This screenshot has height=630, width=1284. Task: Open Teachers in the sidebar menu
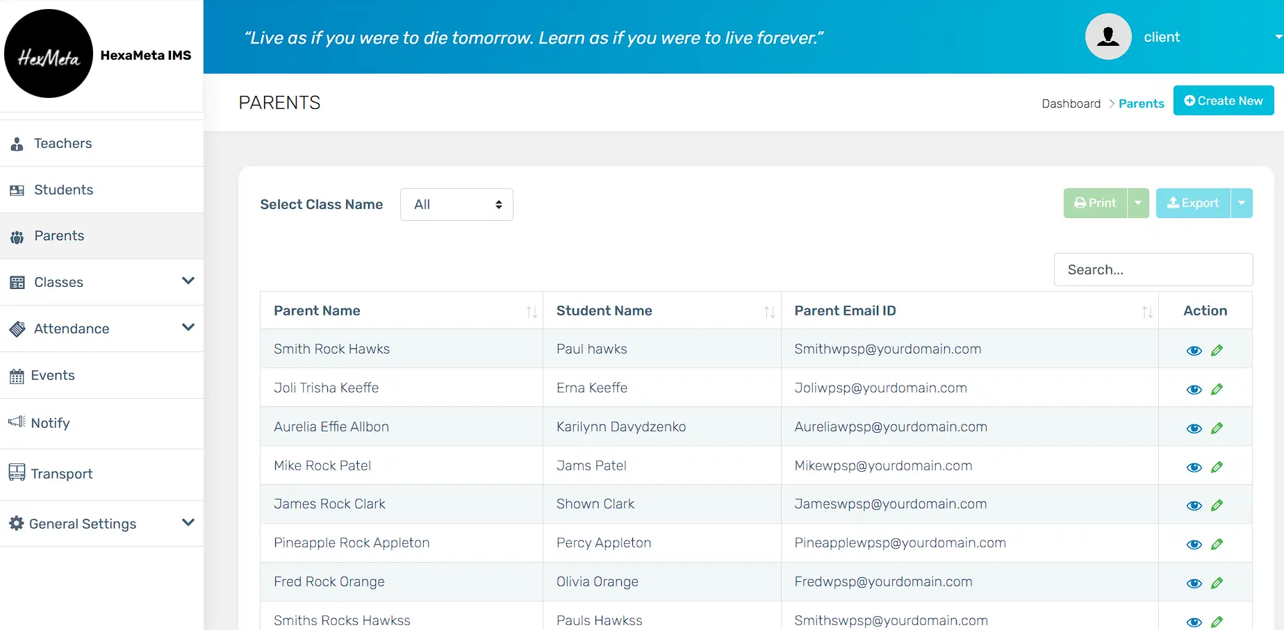[63, 144]
